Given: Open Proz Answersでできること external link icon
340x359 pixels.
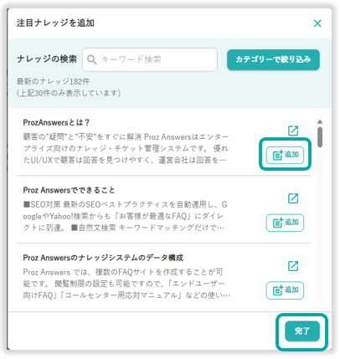Looking at the screenshot, I should (293, 198).
